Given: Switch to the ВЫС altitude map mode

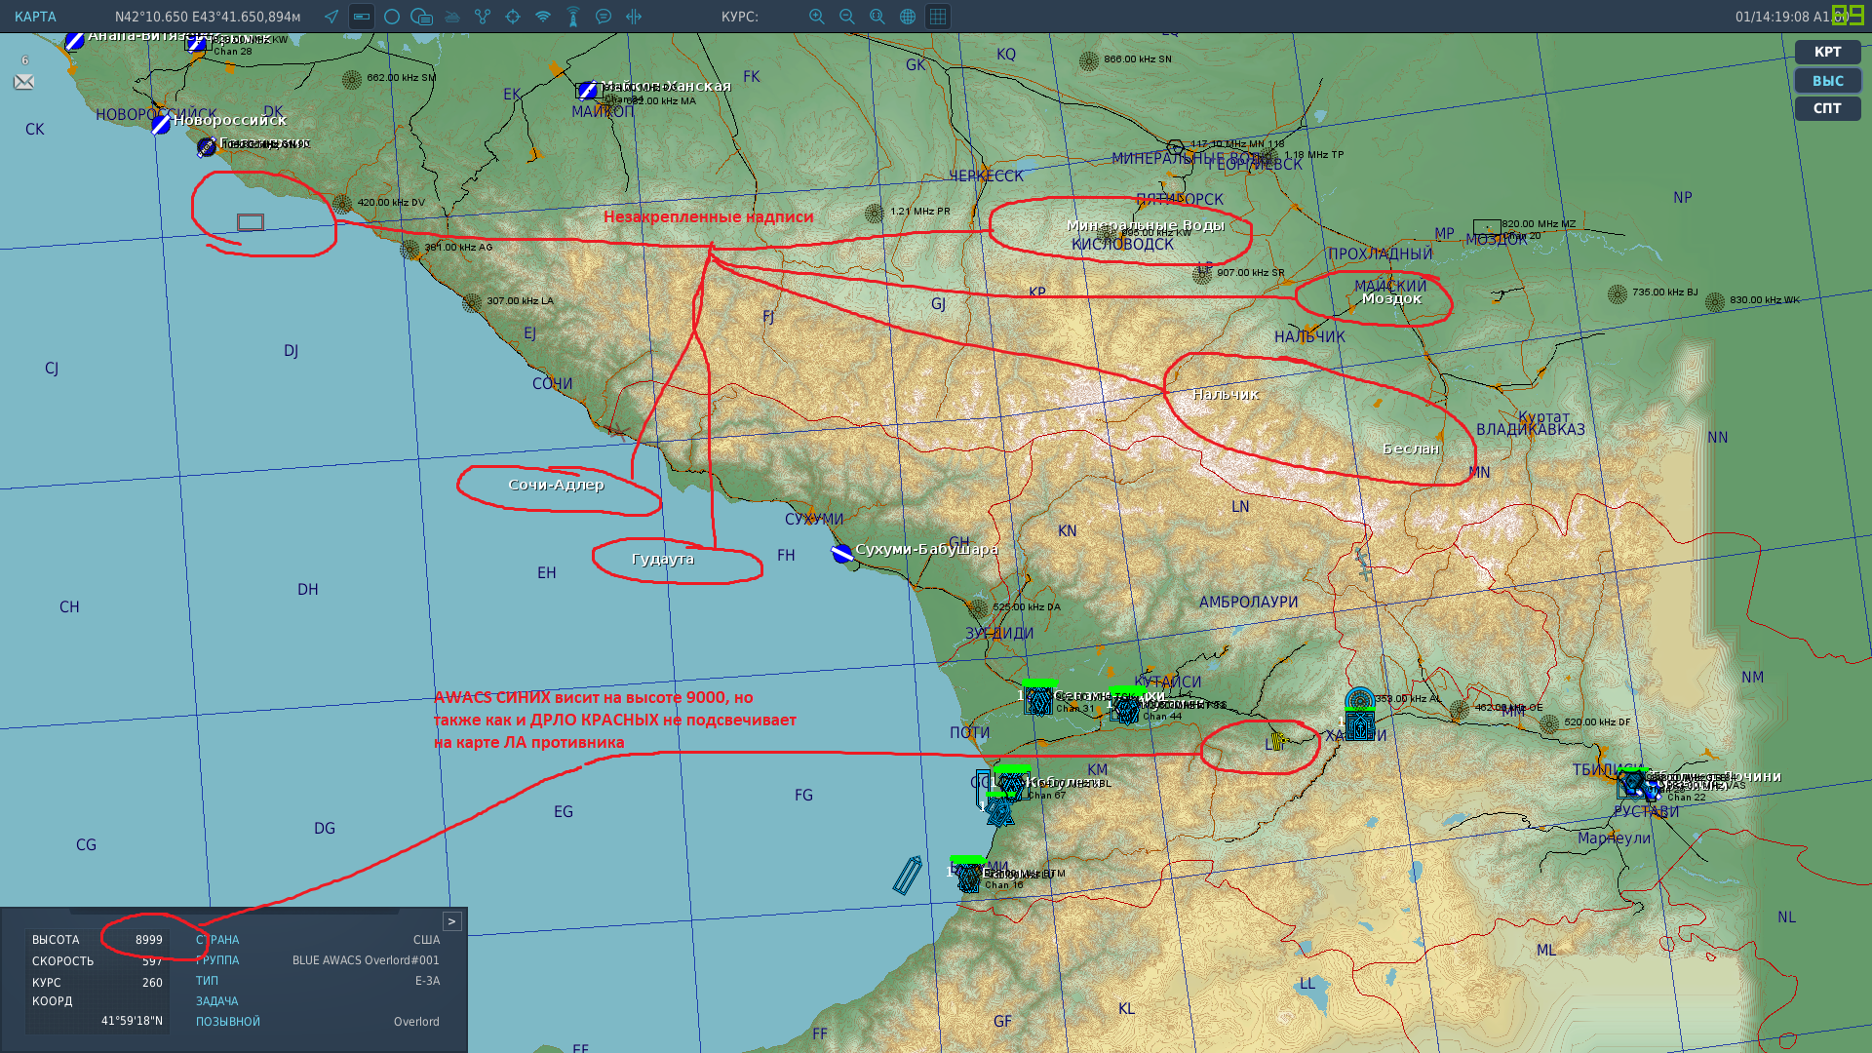Looking at the screenshot, I should tap(1828, 81).
